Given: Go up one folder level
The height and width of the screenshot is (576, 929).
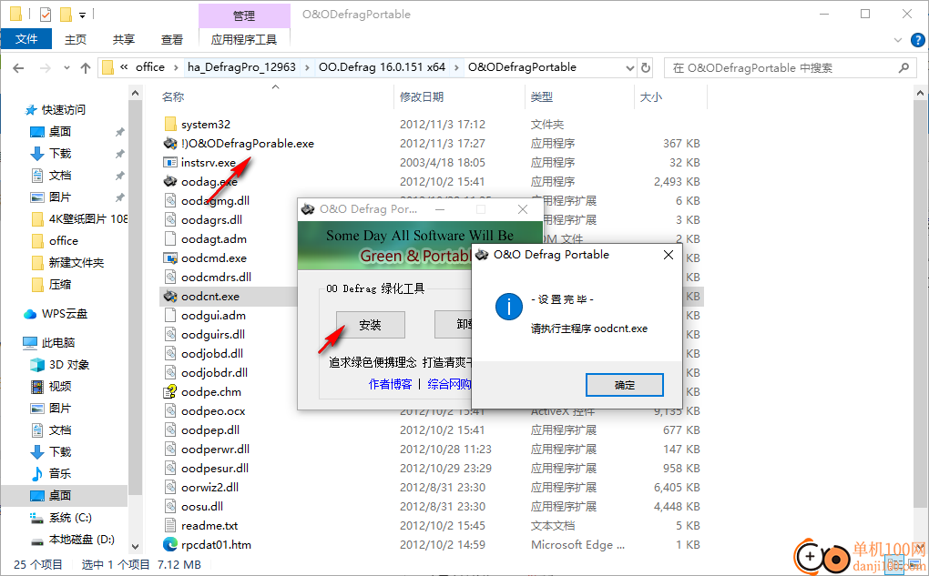Looking at the screenshot, I should coord(86,68).
